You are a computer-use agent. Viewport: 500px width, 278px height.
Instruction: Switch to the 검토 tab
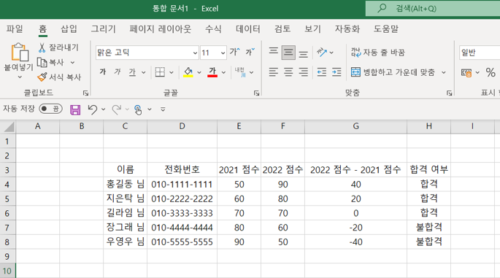pos(282,29)
